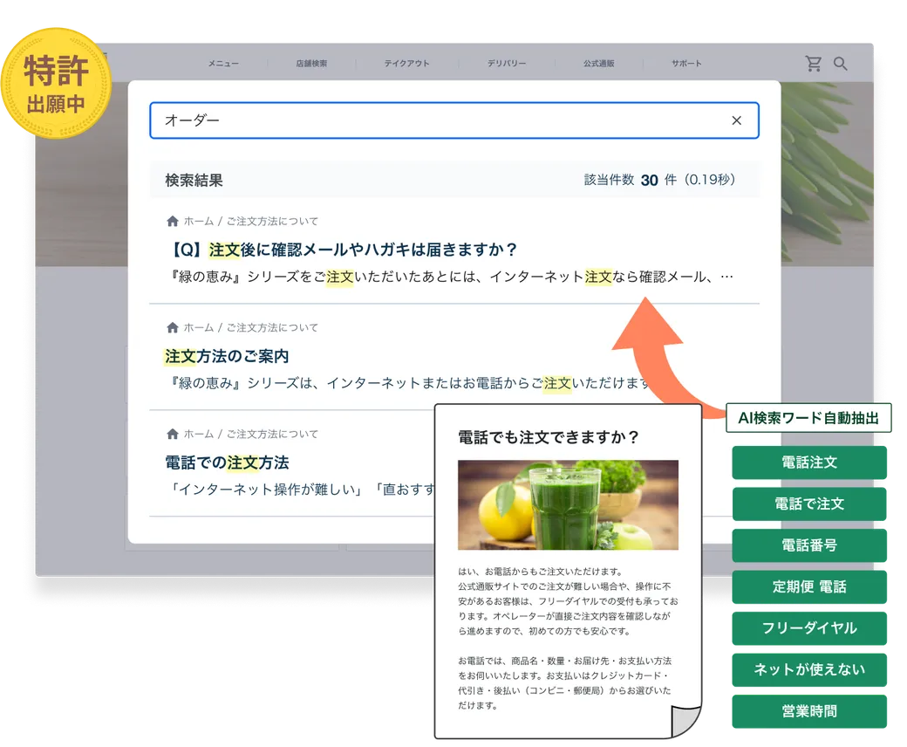Clear the search field with X icon
Screen dimensions: 907x747
pos(736,120)
